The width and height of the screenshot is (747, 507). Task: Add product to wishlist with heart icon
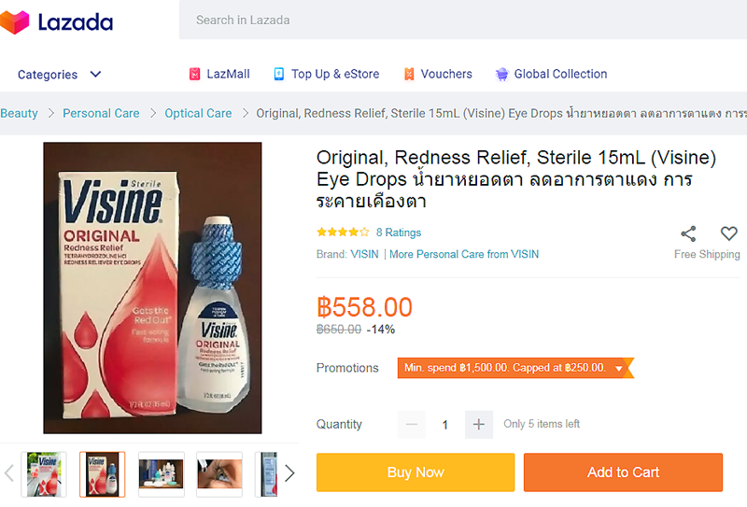pyautogui.click(x=728, y=233)
